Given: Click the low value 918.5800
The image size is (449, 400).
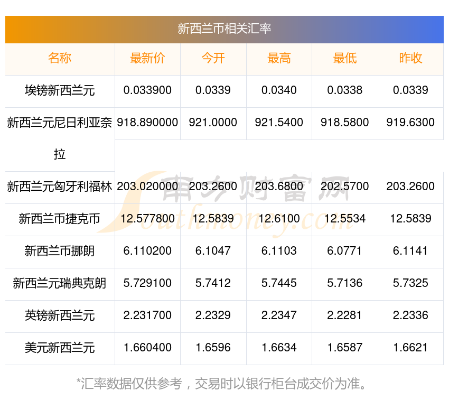Looking at the screenshot, I should point(345,123).
